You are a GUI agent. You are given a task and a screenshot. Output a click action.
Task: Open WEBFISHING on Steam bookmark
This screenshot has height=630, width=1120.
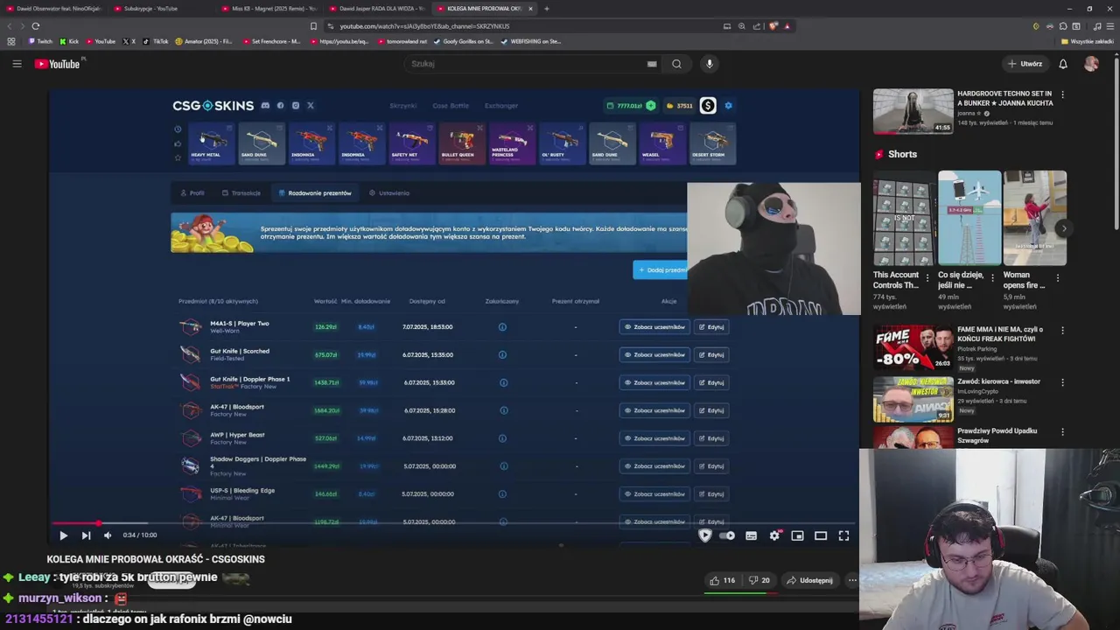tap(532, 41)
